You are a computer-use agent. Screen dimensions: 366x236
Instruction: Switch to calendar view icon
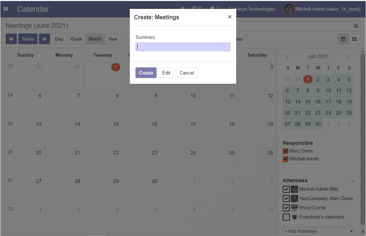343,39
